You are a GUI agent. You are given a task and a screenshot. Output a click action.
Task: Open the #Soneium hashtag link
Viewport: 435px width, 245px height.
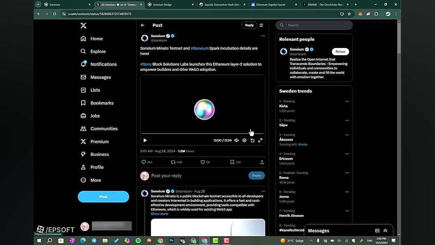pyautogui.click(x=199, y=48)
